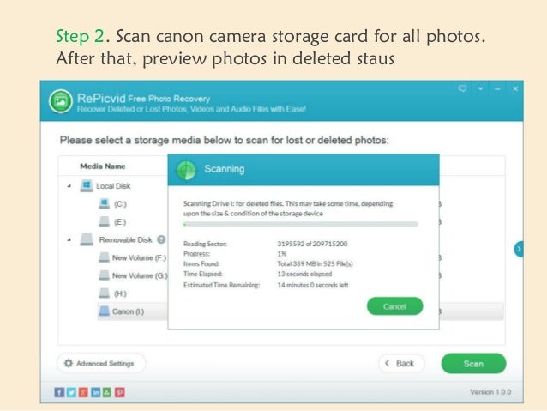Image resolution: width=547 pixels, height=411 pixels.
Task: Cancel the scanning process
Action: 395,306
